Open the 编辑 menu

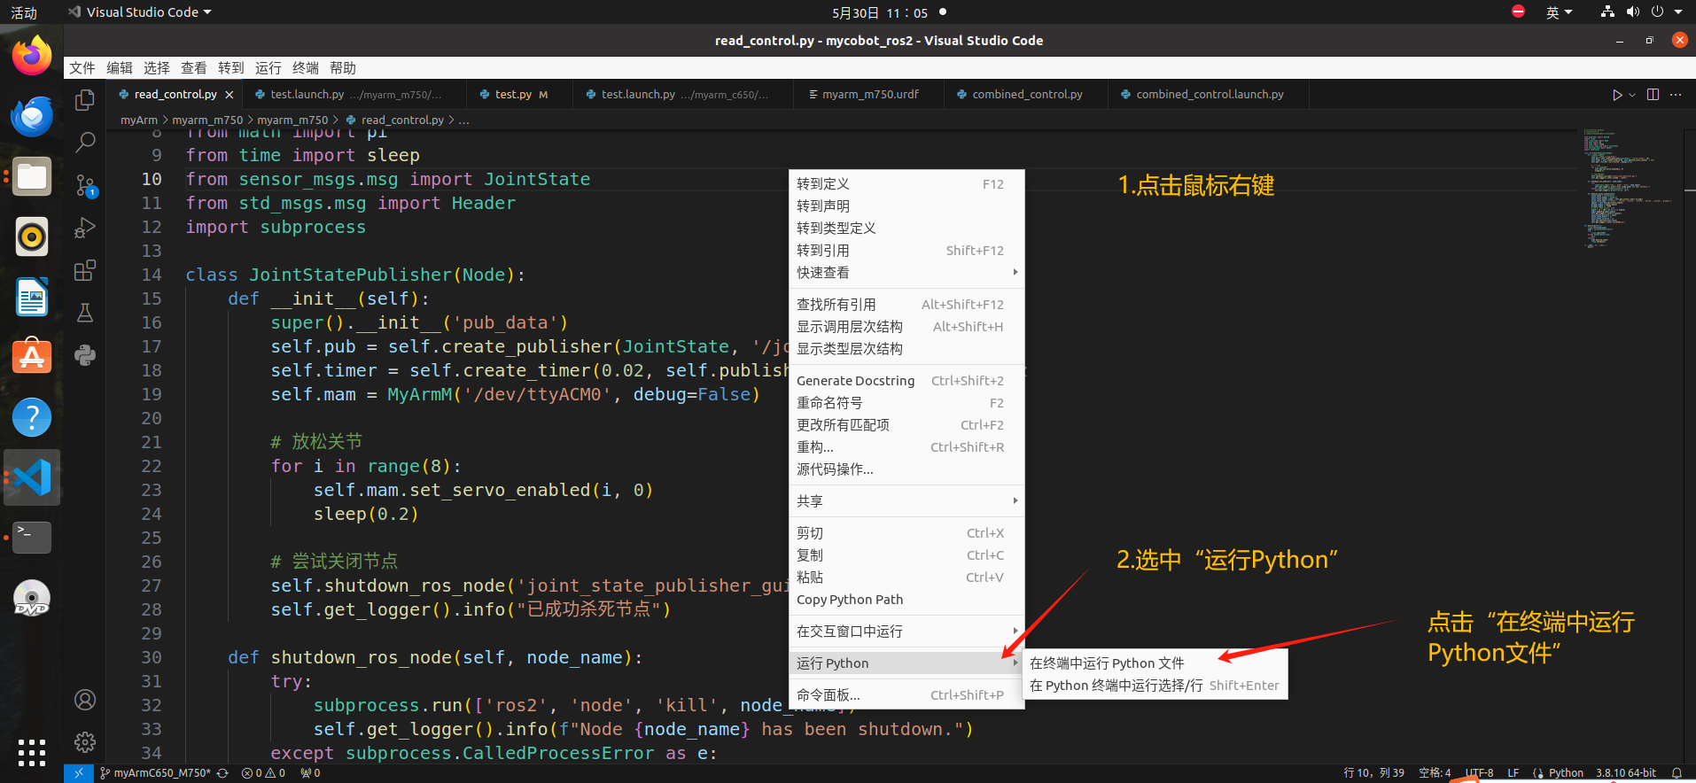pos(120,68)
